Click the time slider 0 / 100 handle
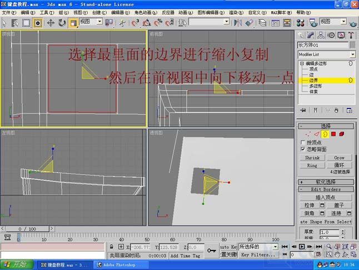This screenshot has height=270, width=359. click(27, 229)
